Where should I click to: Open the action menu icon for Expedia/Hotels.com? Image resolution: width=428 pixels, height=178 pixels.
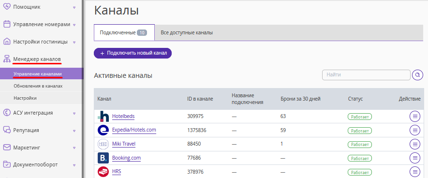click(415, 130)
